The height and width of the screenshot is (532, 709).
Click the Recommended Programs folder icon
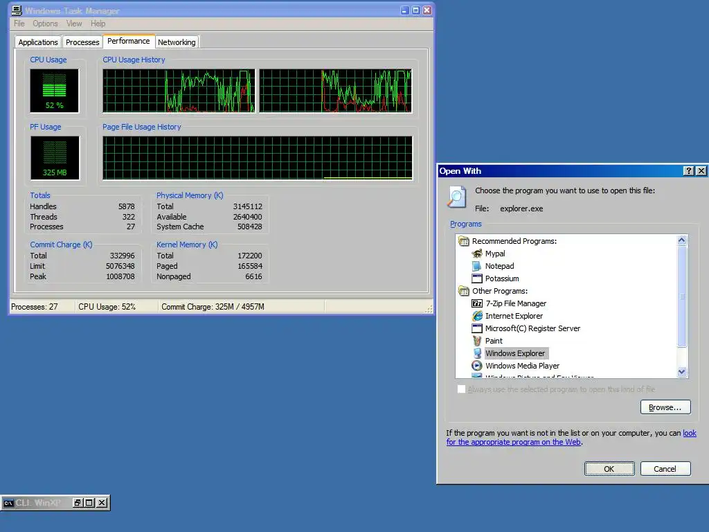click(x=464, y=241)
